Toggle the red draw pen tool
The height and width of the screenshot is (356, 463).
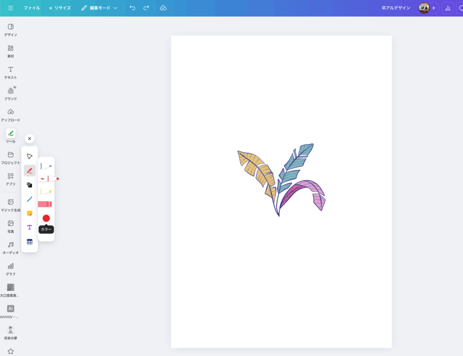(x=29, y=171)
